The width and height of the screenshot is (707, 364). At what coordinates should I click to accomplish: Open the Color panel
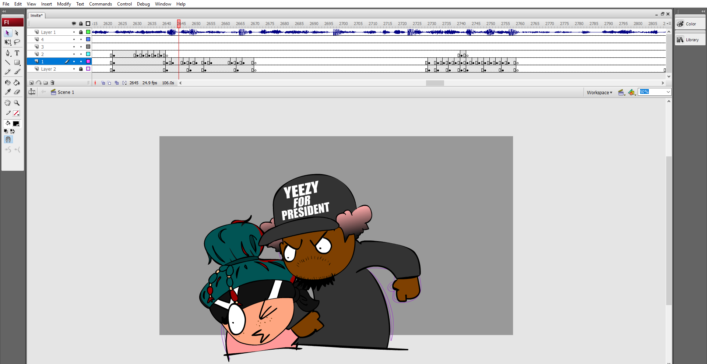[690, 24]
